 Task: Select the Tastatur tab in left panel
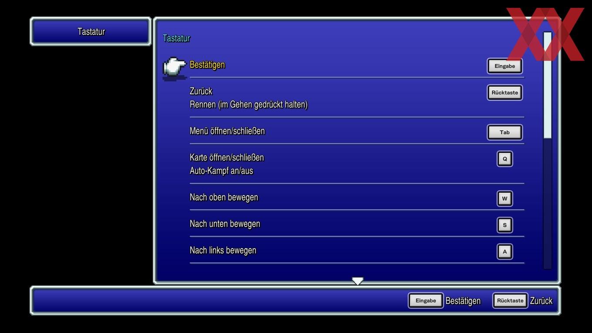(x=91, y=31)
